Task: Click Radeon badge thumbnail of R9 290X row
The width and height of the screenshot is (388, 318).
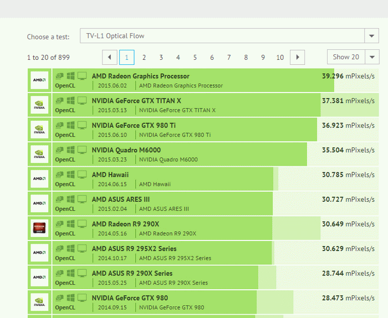Action: click(x=39, y=228)
